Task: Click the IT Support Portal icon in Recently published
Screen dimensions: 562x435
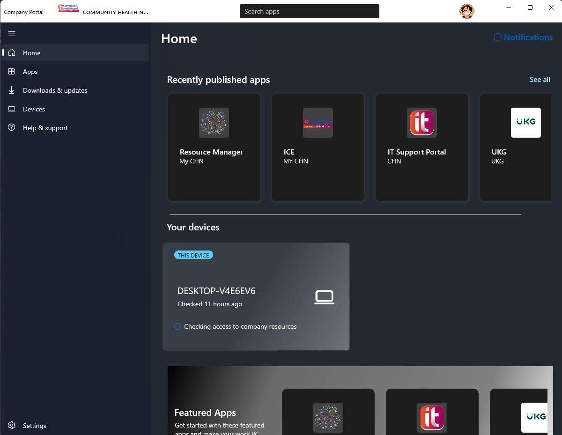Action: tap(422, 123)
